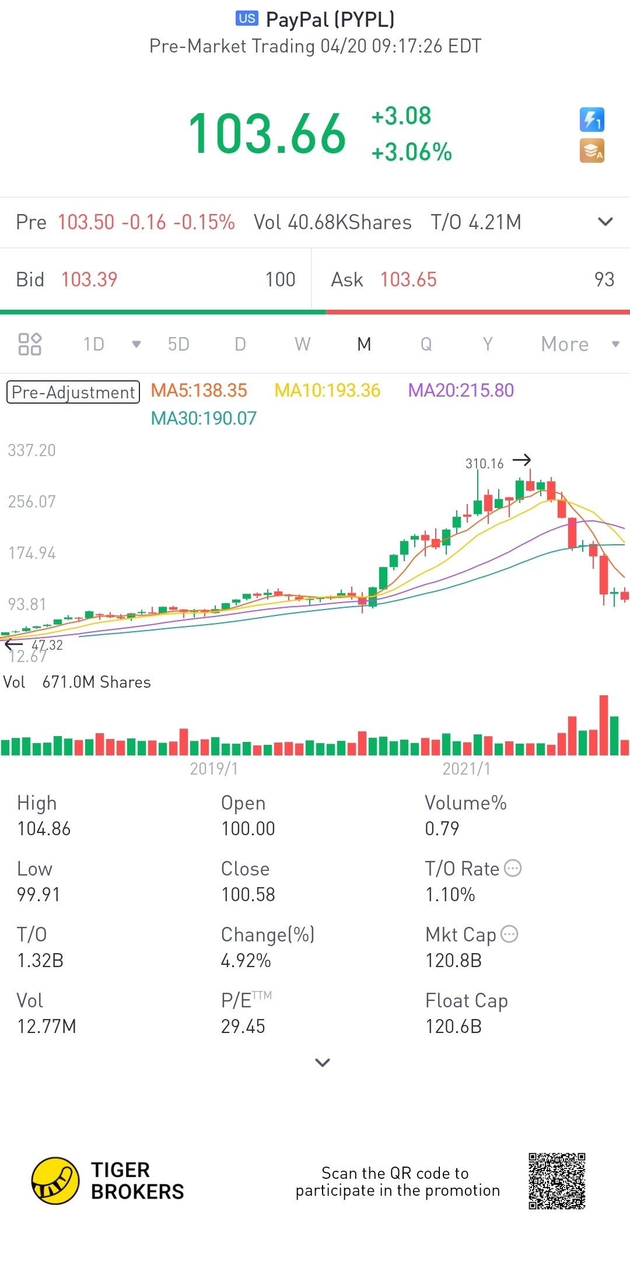Tap the orange stacked-layers icon
The height and width of the screenshot is (1278, 630).
(x=591, y=150)
